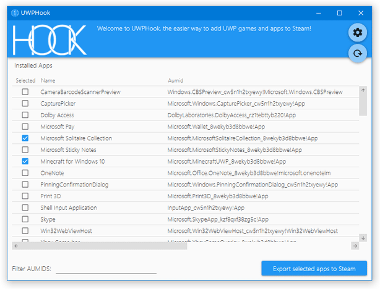Uncheck Microsoft Solitaire Collection
380x289 pixels.
[x=25, y=138]
